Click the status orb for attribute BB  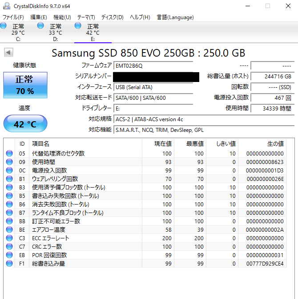click(x=9, y=221)
